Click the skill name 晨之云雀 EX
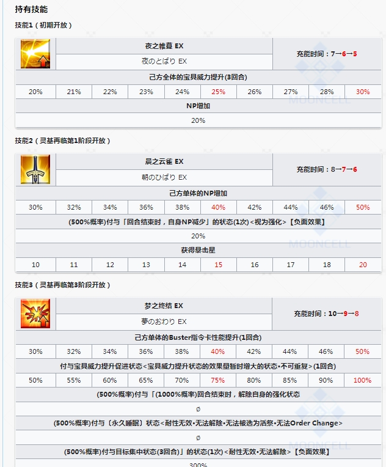This screenshot has height=467, width=386. pos(164,161)
